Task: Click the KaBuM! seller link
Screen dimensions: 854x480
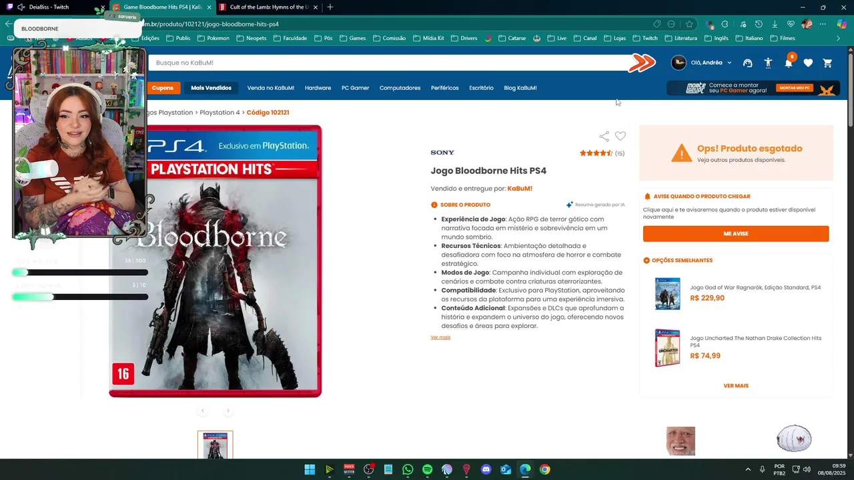Action: point(520,189)
